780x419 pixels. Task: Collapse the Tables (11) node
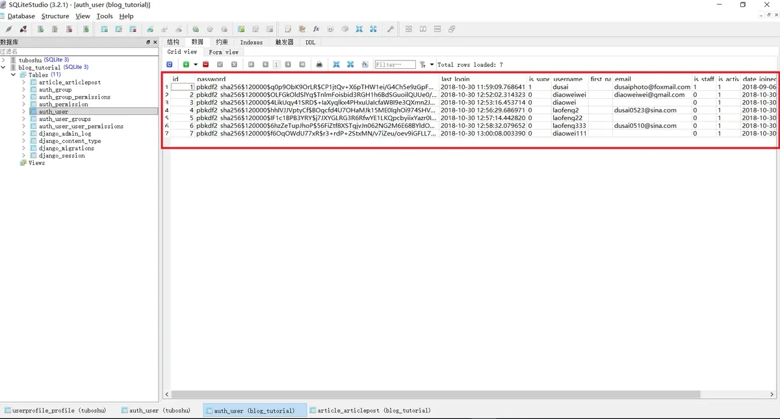[x=14, y=75]
